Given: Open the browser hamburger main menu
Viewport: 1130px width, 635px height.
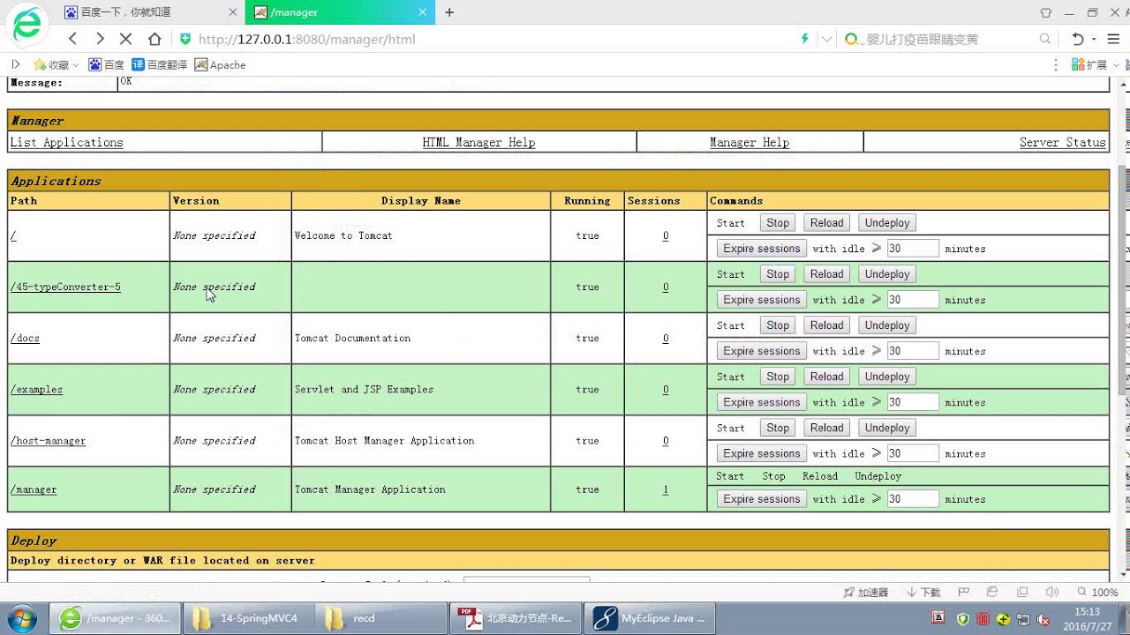Looking at the screenshot, I should coord(1114,39).
